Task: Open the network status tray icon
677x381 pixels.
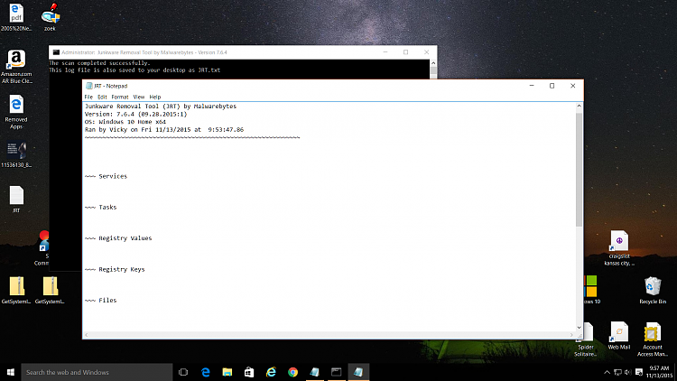Action: [x=617, y=372]
